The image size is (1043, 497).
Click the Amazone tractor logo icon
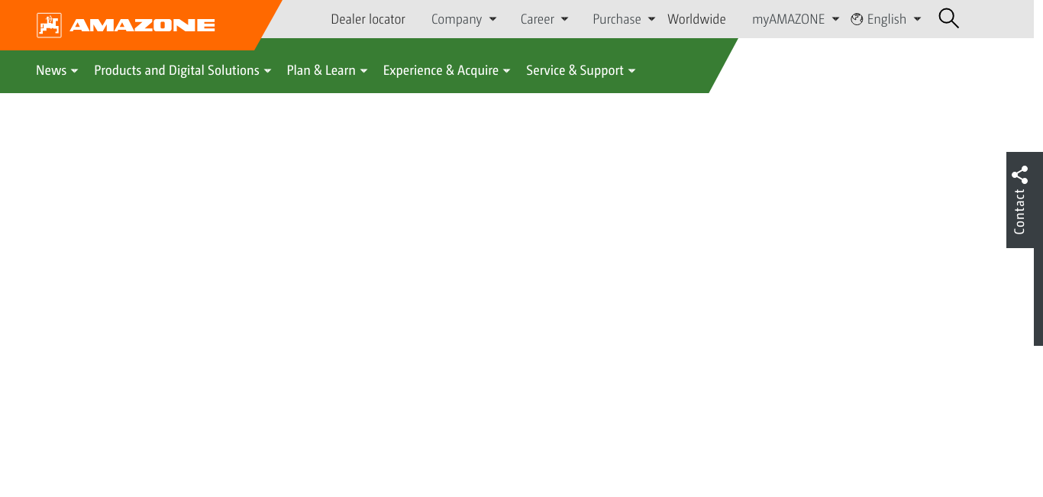(x=49, y=25)
